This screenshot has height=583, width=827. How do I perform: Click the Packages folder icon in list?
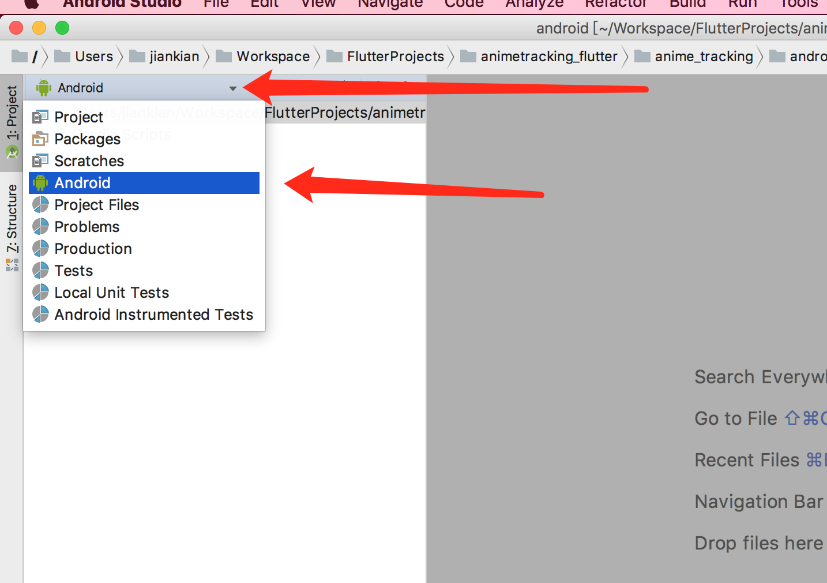(40, 139)
